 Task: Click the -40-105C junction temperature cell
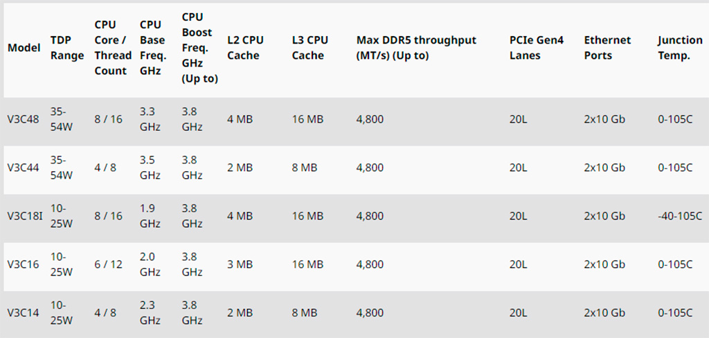coord(680,216)
